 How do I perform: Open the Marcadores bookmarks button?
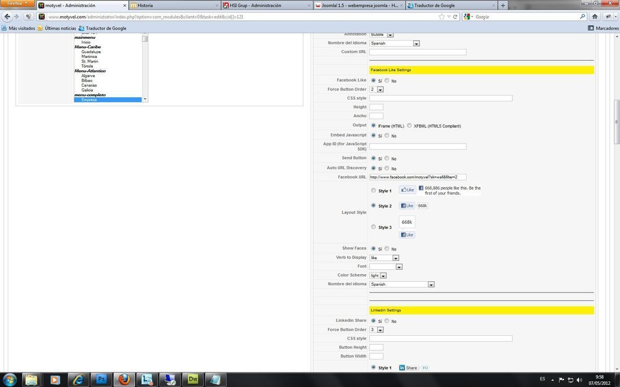pyautogui.click(x=603, y=28)
